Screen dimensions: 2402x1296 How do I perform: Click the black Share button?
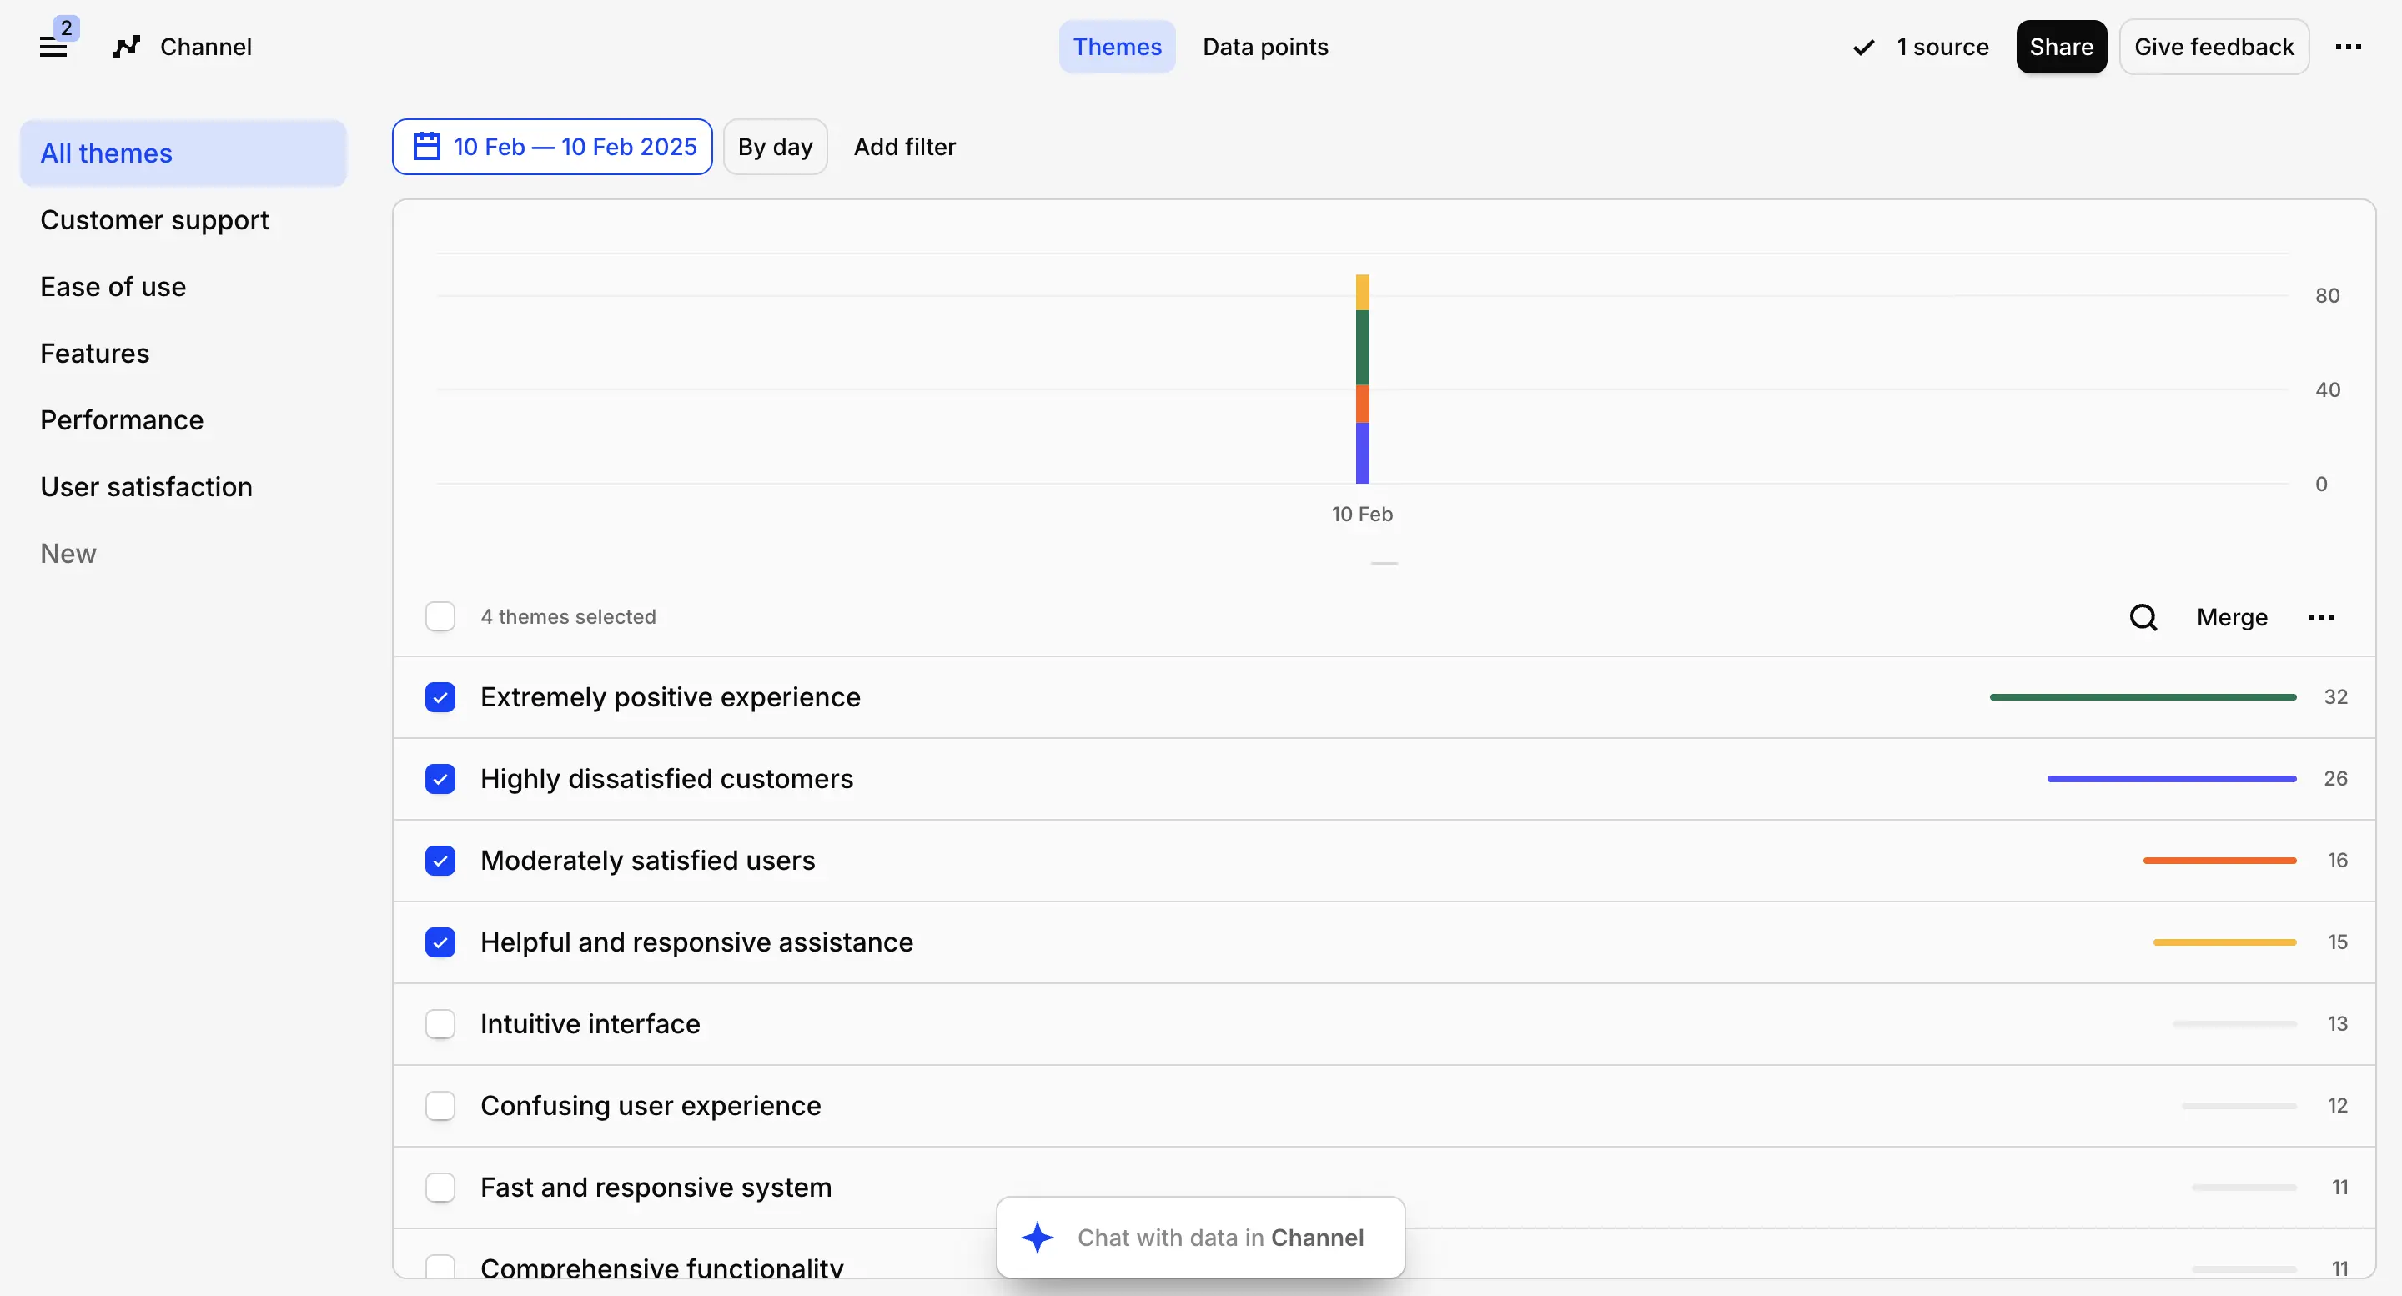pos(2060,47)
